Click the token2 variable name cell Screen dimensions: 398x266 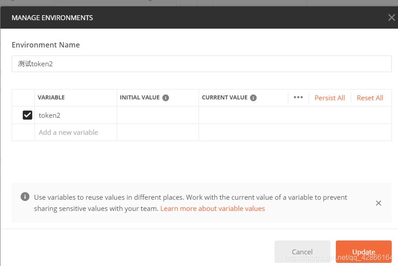click(x=76, y=116)
